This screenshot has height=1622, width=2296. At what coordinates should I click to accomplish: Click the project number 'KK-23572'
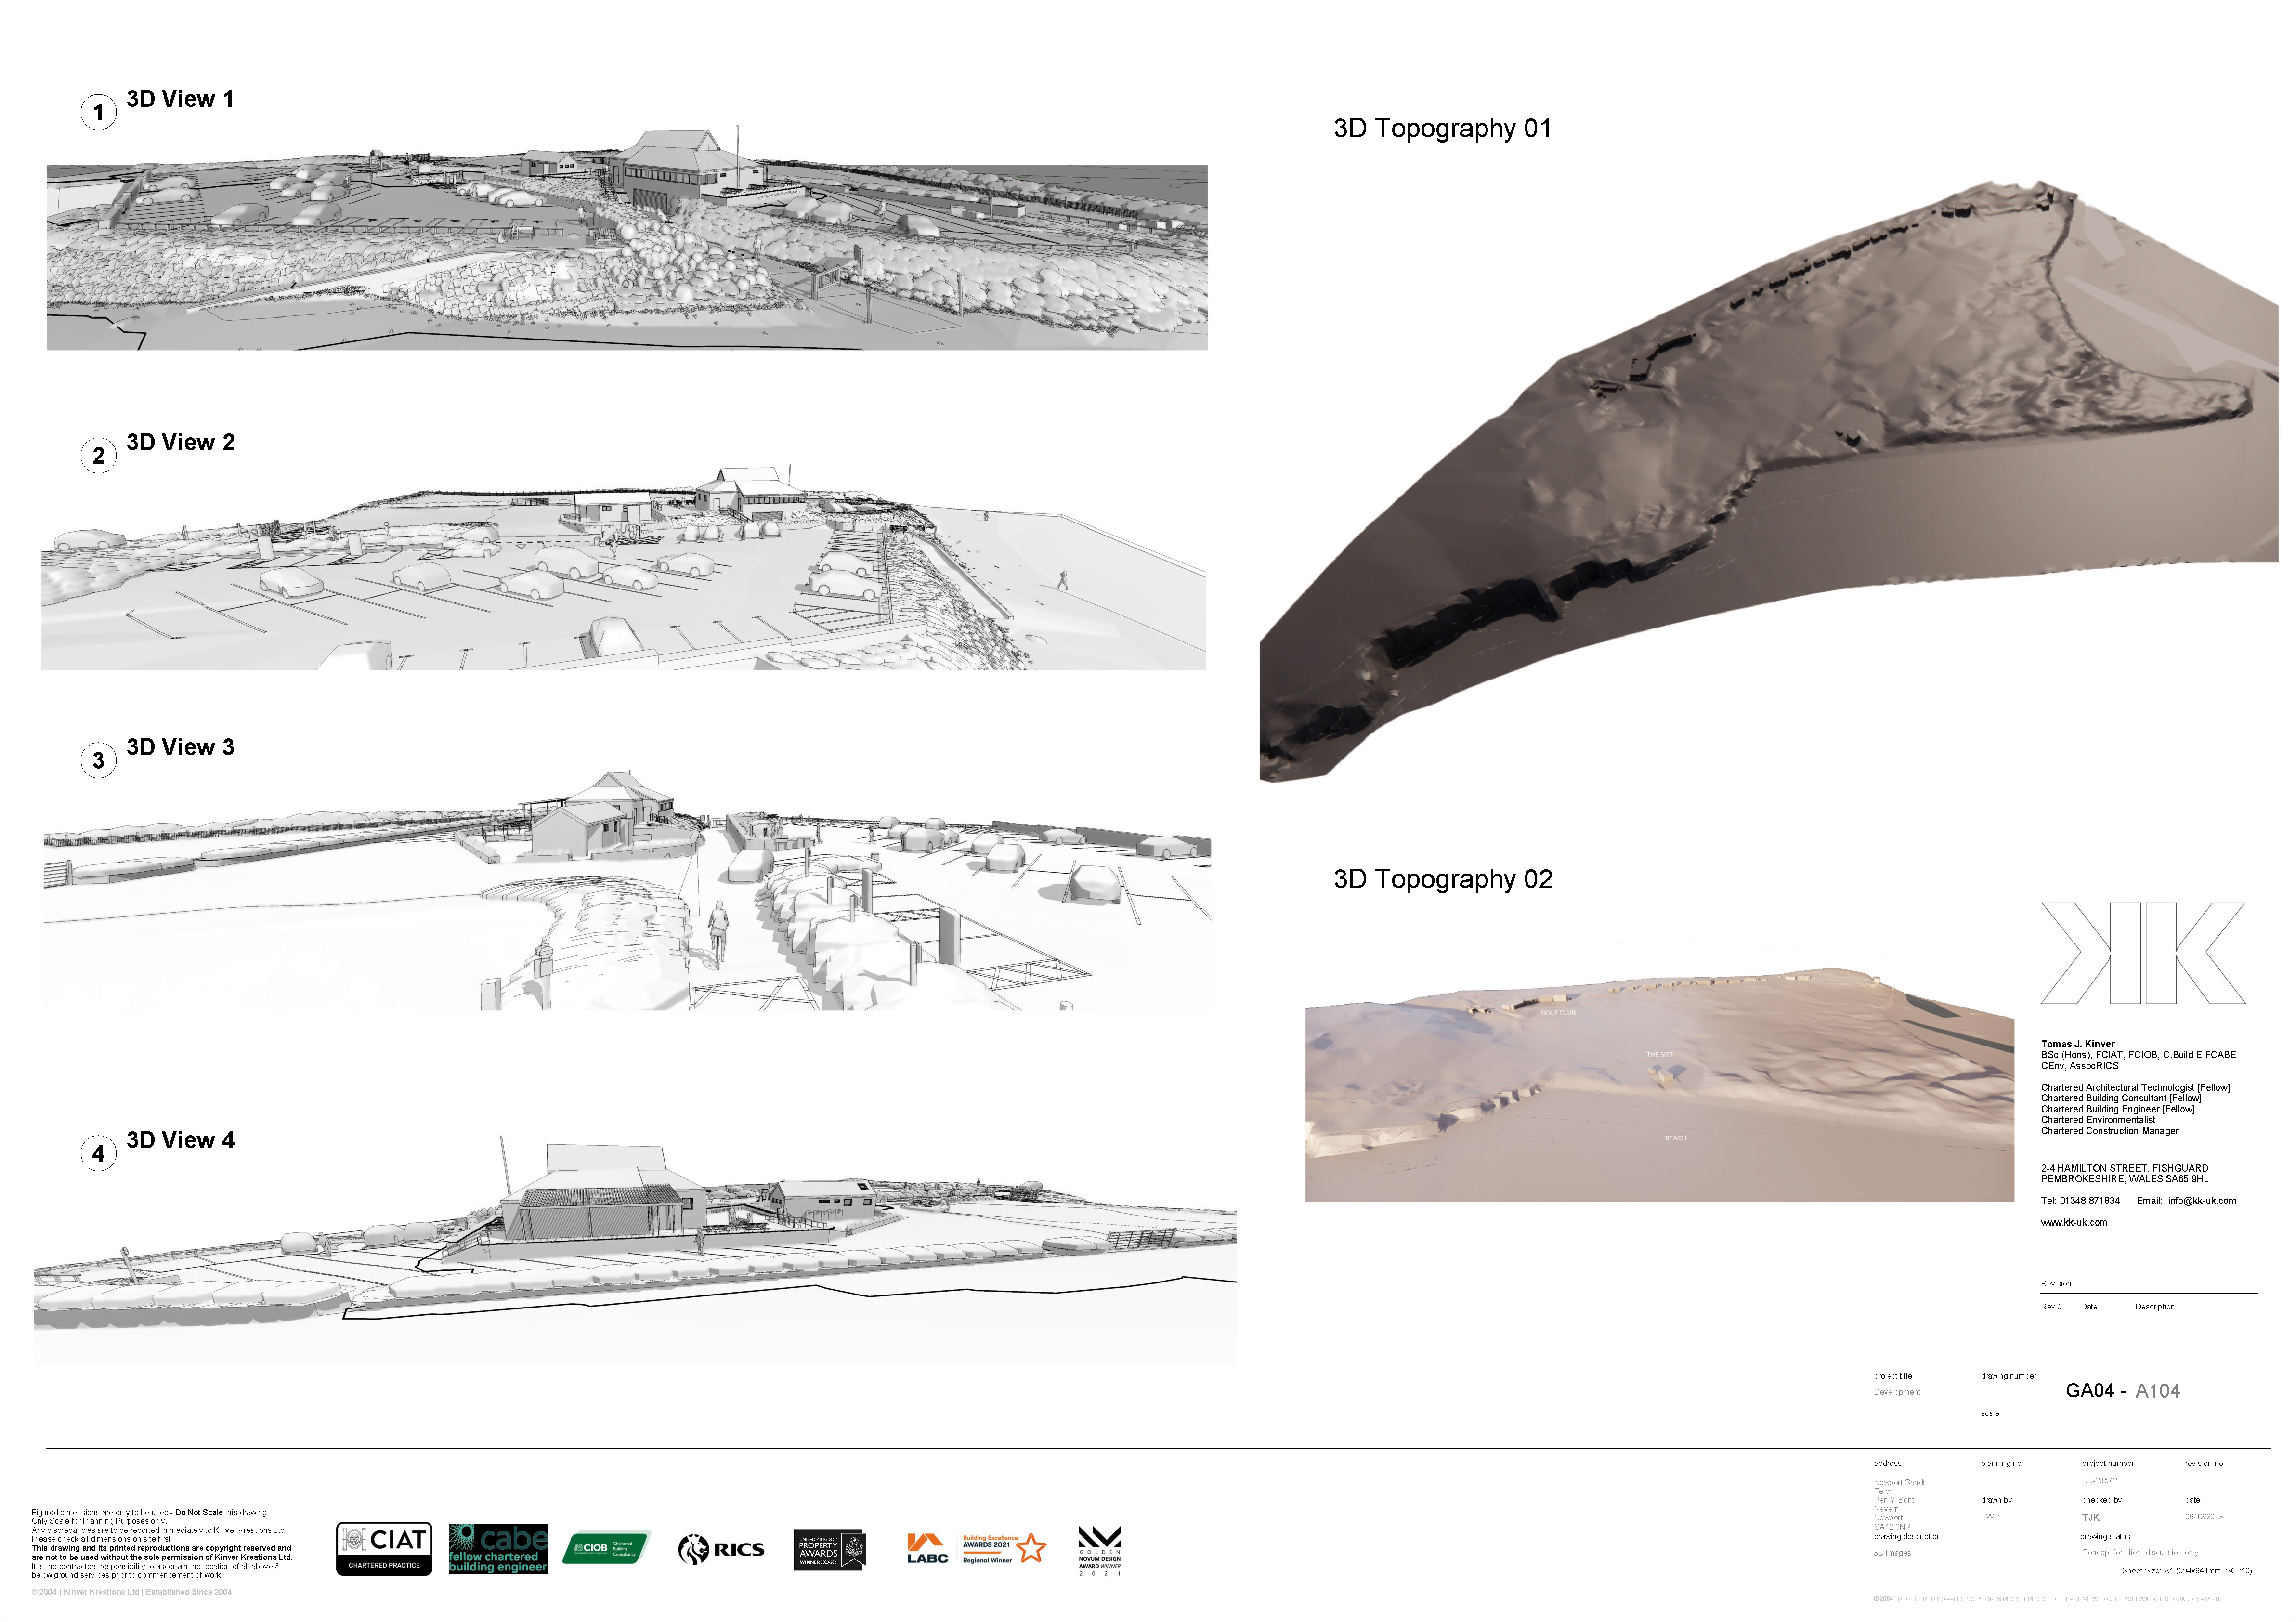coord(2099,1481)
